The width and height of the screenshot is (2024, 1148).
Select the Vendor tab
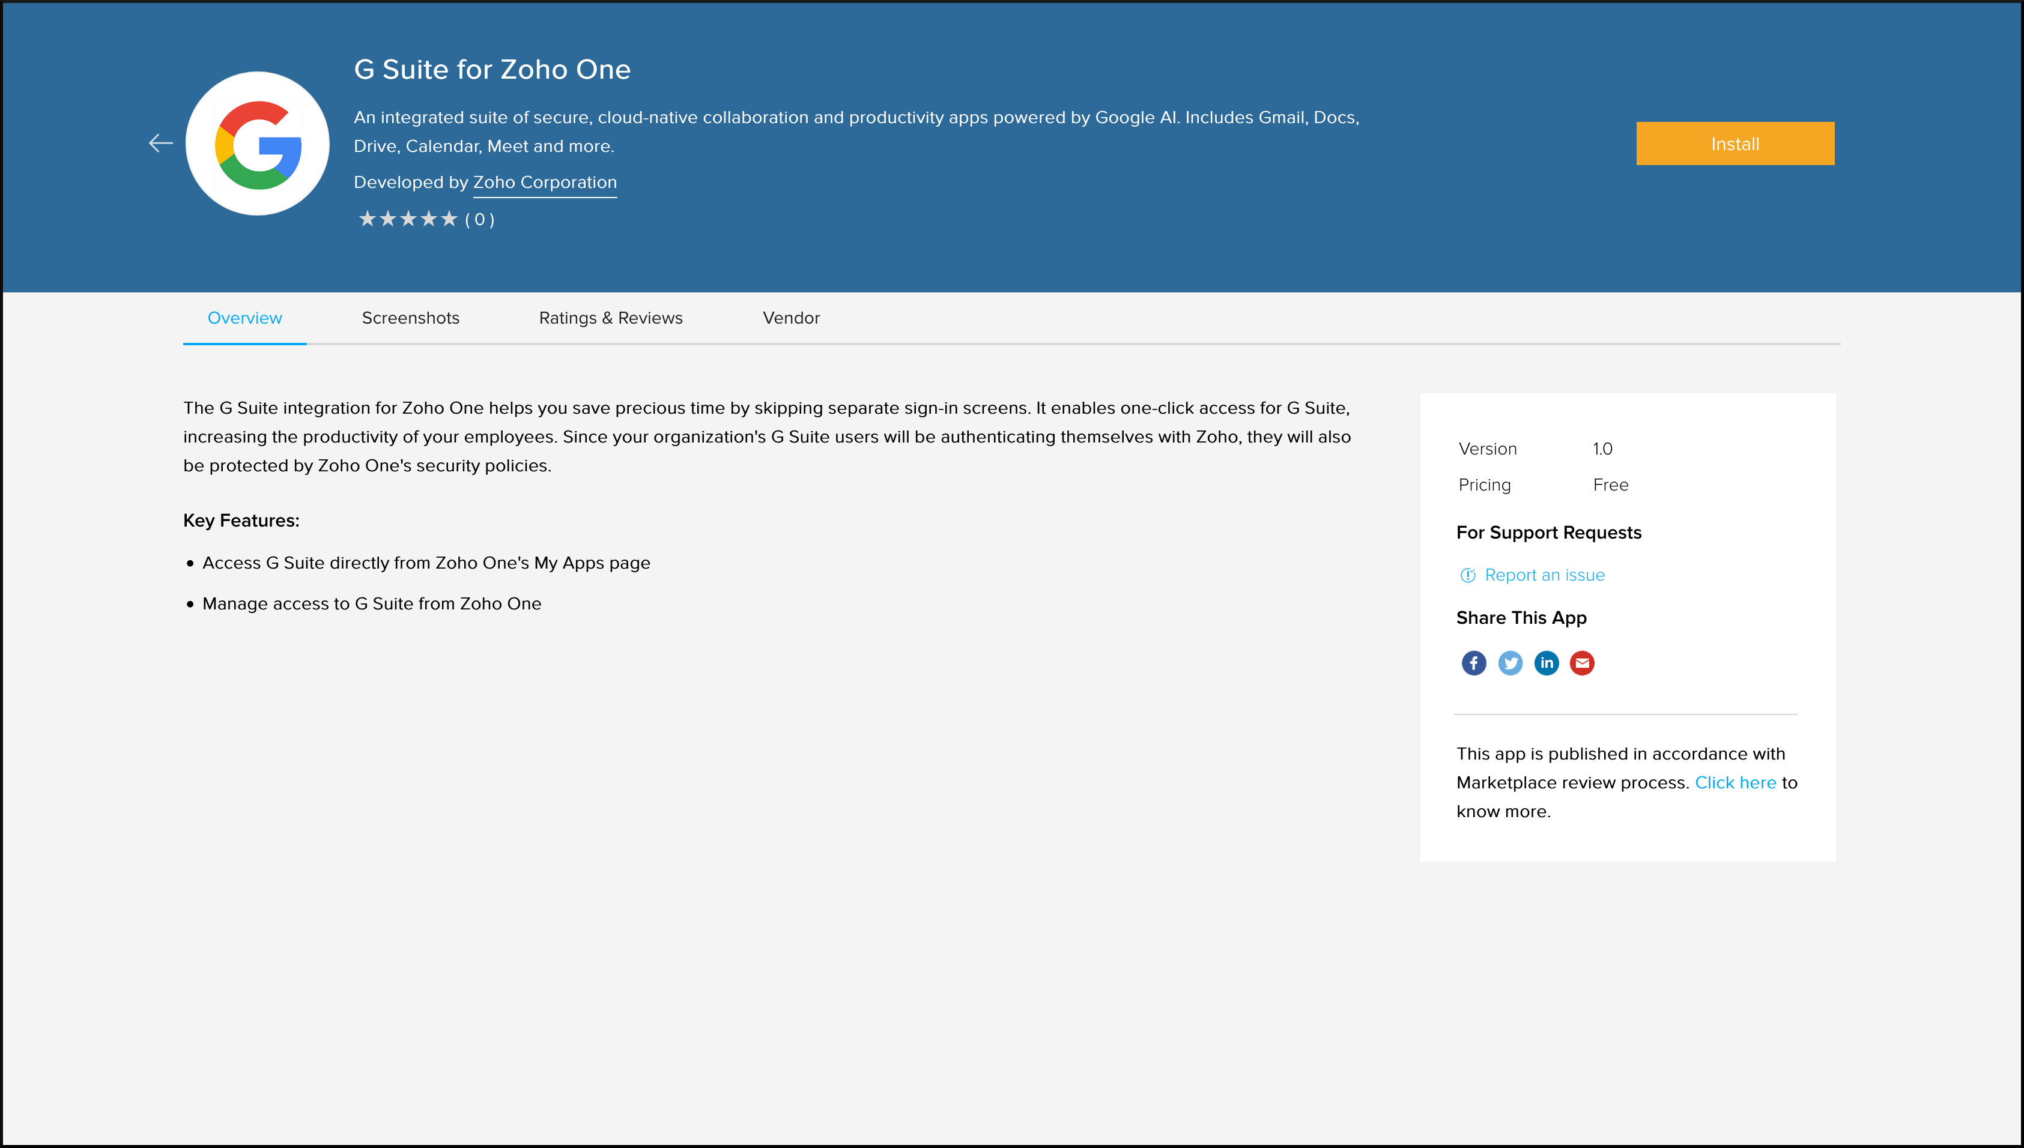791,318
